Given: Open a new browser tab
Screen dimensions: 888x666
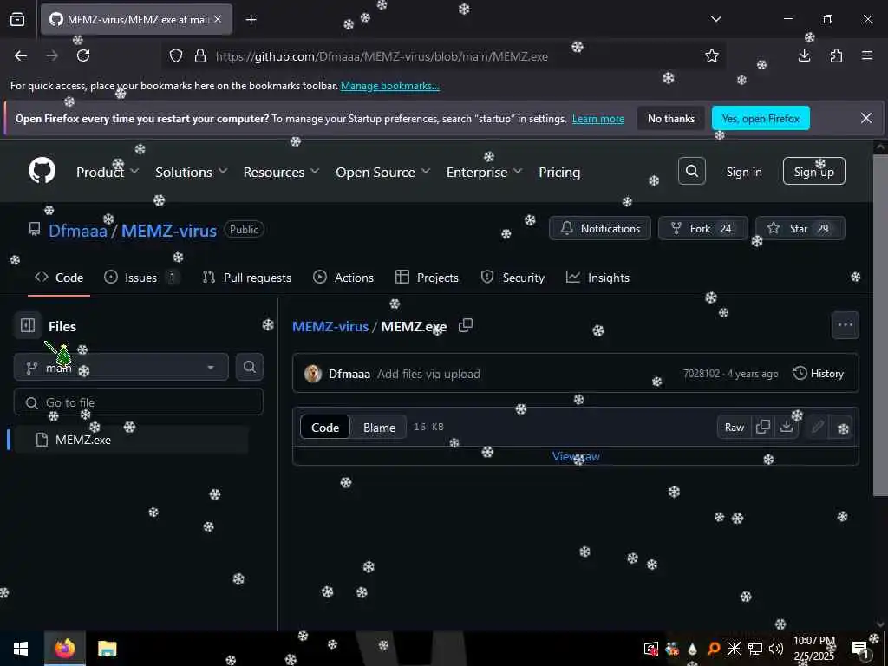Looking at the screenshot, I should coord(251,20).
